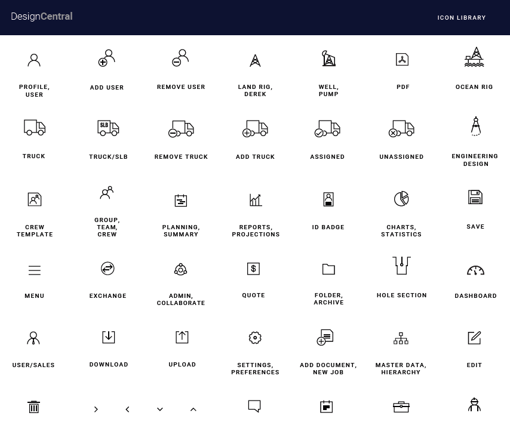Image resolution: width=510 pixels, height=425 pixels.
Task: Click the Crew Template icon
Action: point(35,199)
